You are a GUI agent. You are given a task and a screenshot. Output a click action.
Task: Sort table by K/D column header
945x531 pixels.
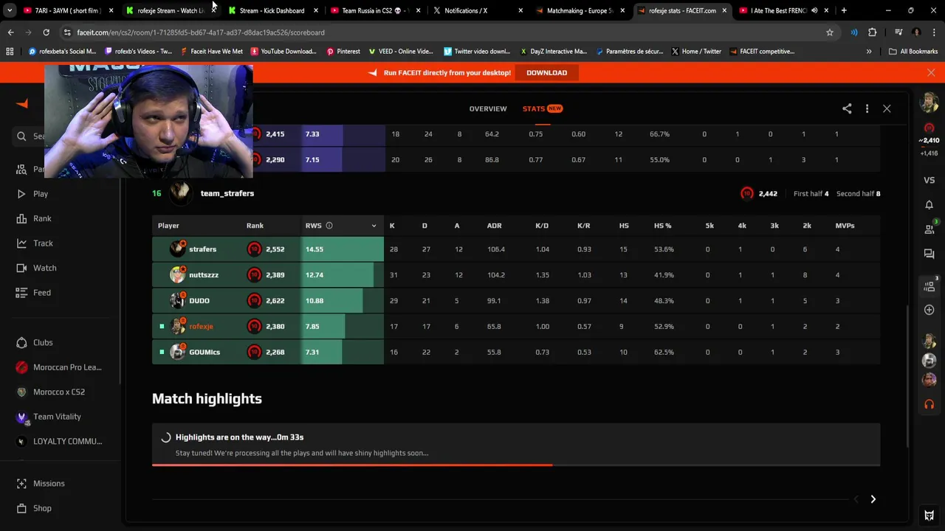click(542, 226)
